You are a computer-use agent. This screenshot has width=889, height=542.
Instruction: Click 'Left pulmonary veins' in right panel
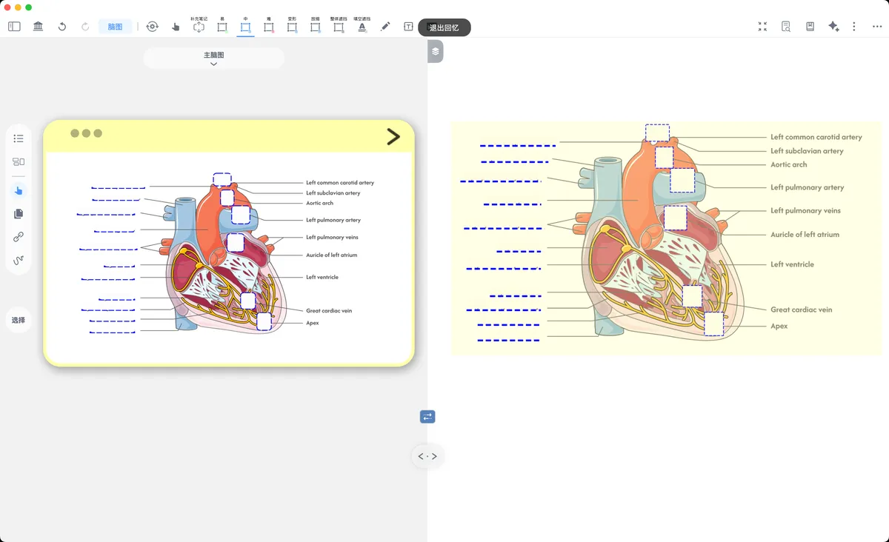[805, 210]
